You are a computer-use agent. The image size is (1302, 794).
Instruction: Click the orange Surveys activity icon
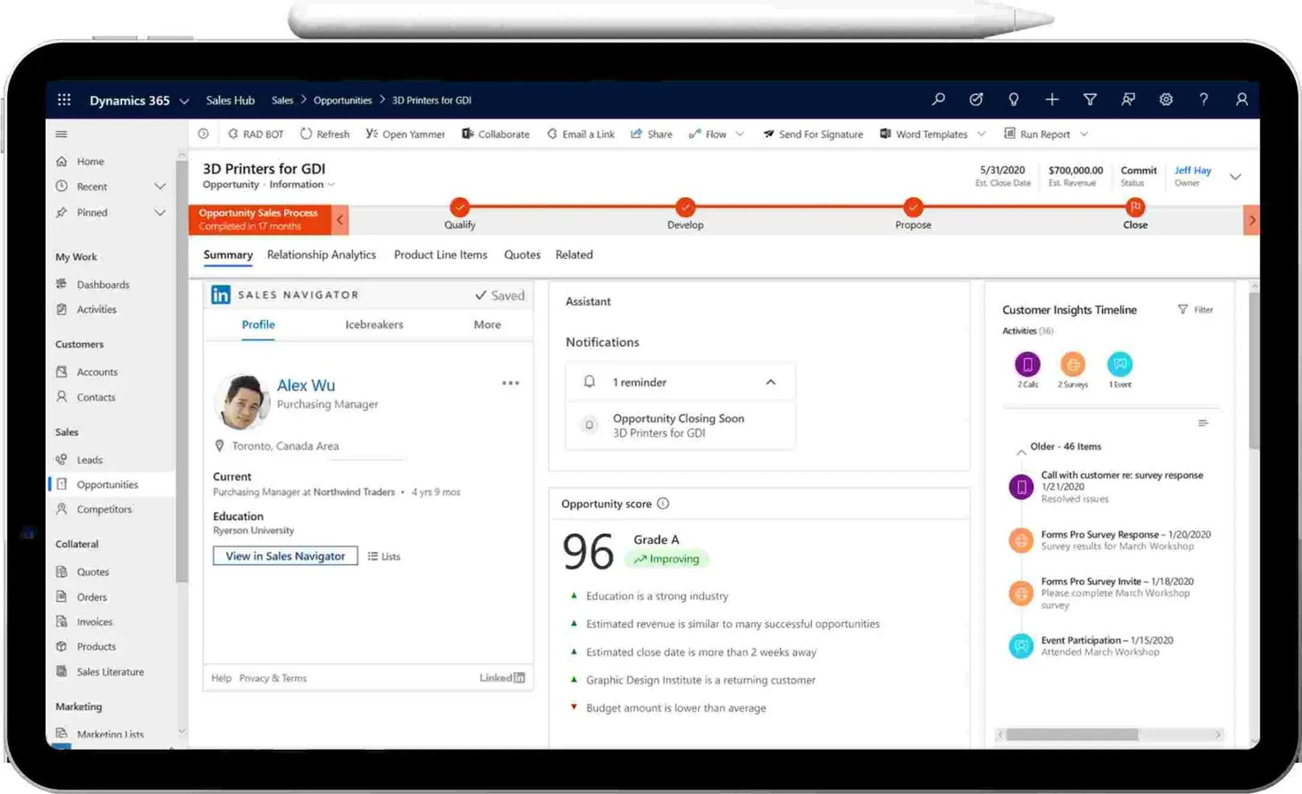(1072, 364)
